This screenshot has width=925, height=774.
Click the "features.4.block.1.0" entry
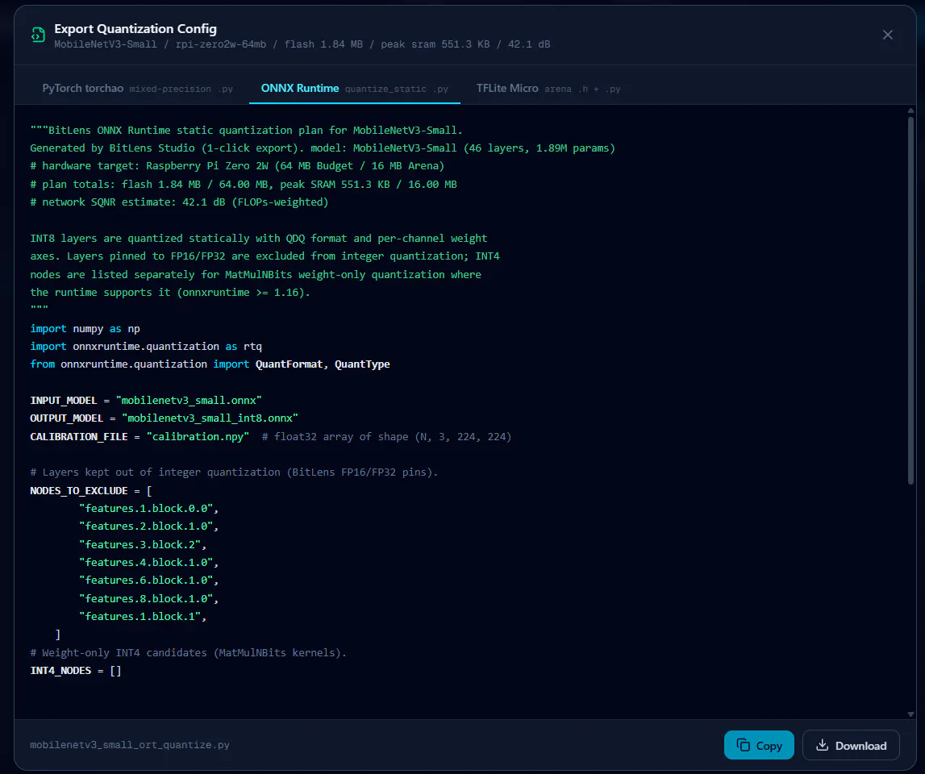tap(148, 563)
